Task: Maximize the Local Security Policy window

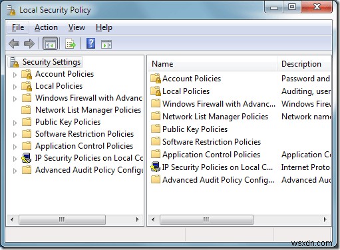Action: click(x=292, y=7)
